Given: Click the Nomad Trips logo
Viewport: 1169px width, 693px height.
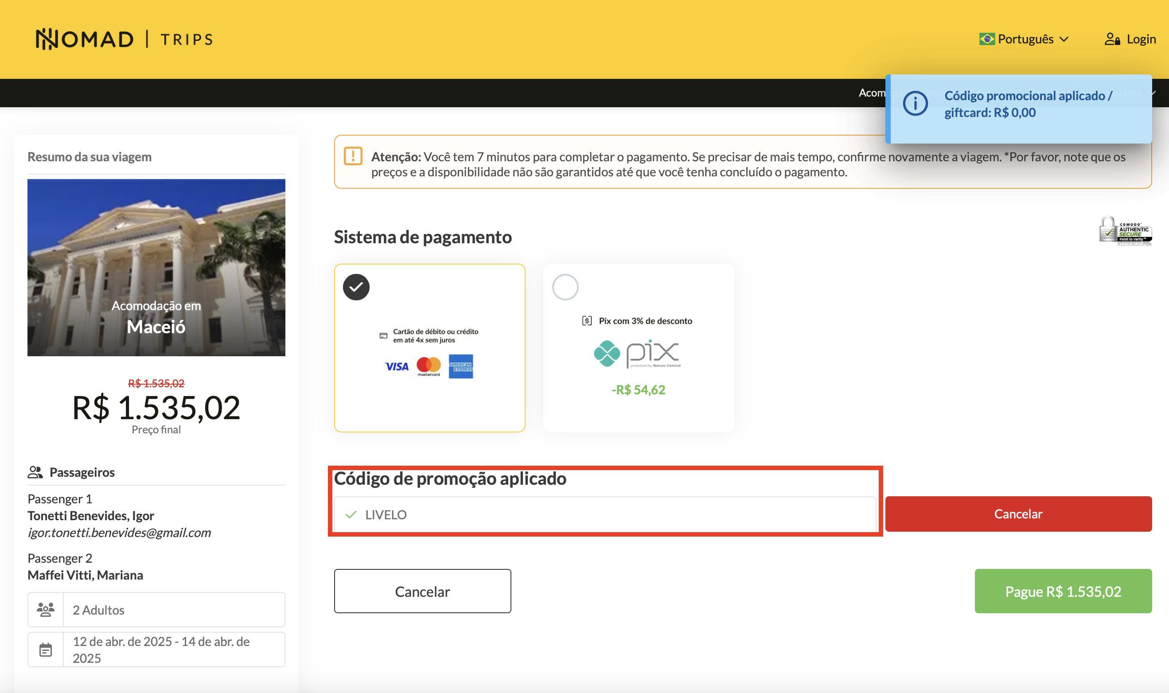Looking at the screenshot, I should click(x=124, y=39).
